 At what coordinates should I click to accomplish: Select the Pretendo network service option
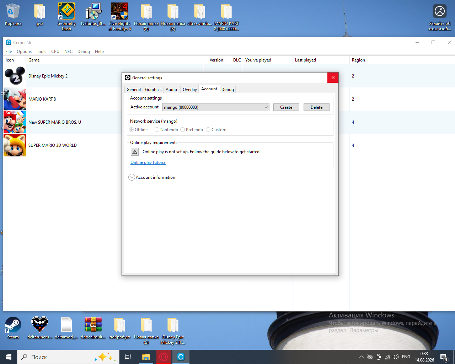192,130
